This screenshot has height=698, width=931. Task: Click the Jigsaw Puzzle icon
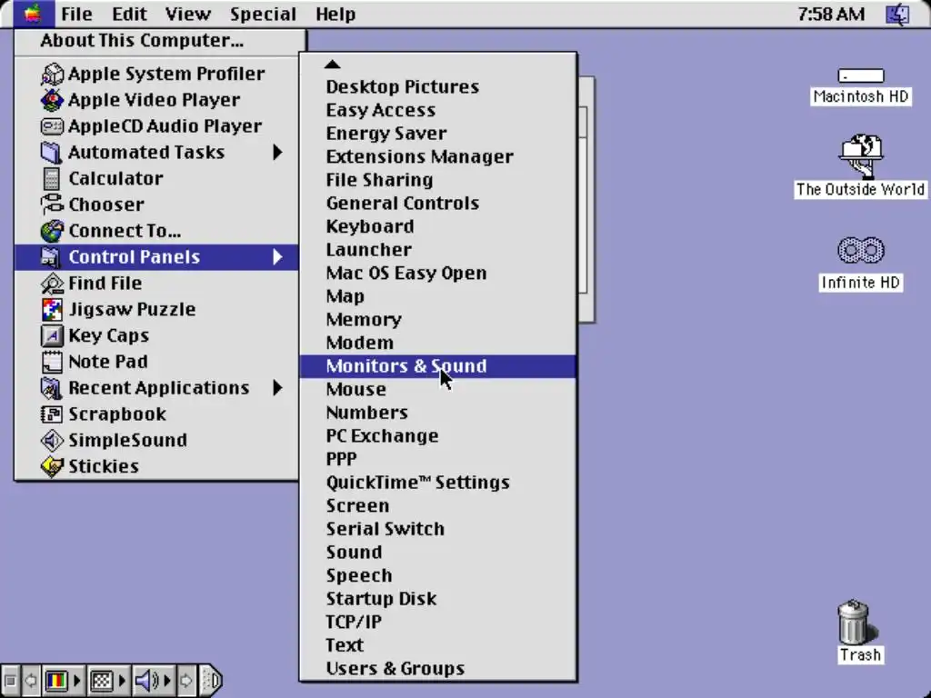point(52,309)
